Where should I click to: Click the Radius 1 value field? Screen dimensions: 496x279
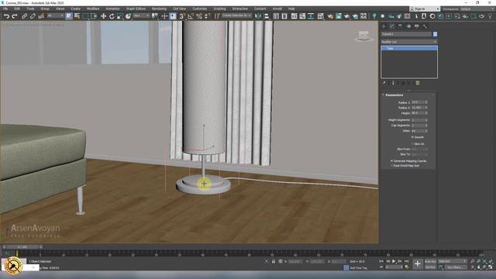click(418, 102)
